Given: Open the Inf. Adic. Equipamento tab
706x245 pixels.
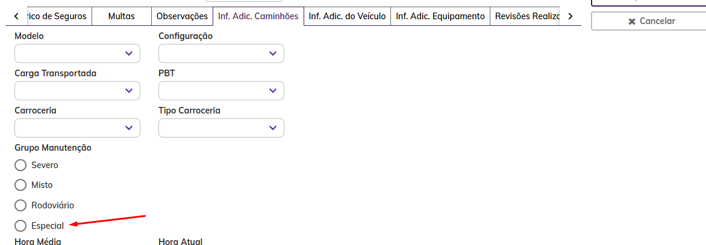Looking at the screenshot, I should click(x=440, y=17).
